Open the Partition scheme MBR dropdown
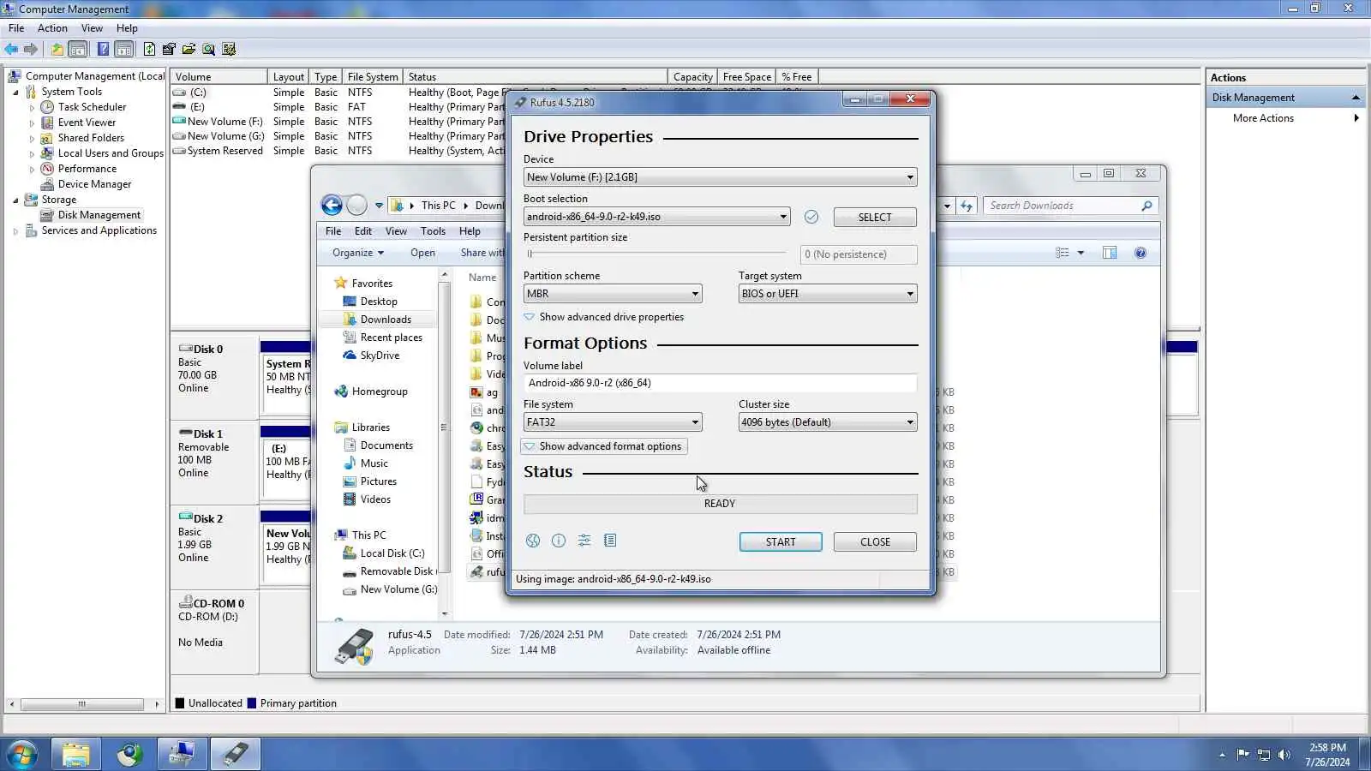The image size is (1371, 771). coord(613,294)
